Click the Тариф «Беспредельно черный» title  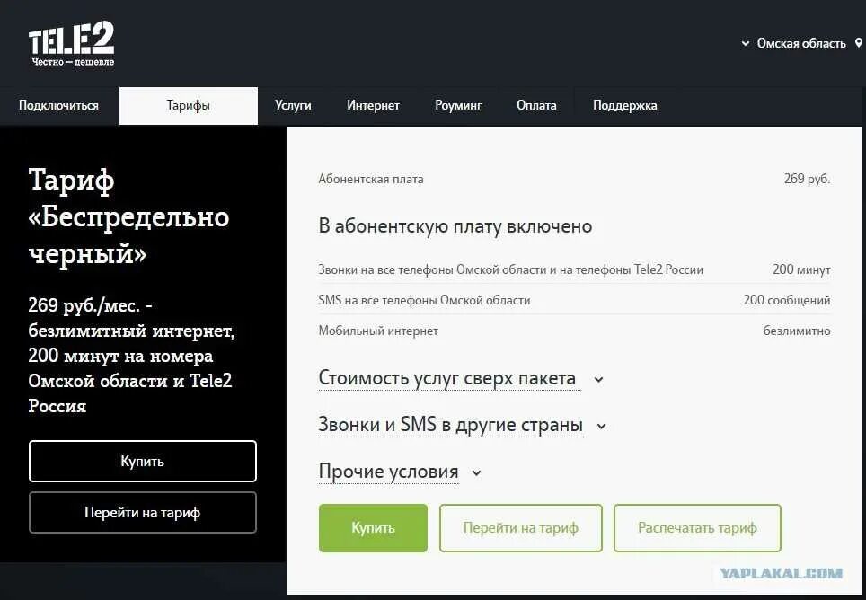tap(128, 216)
